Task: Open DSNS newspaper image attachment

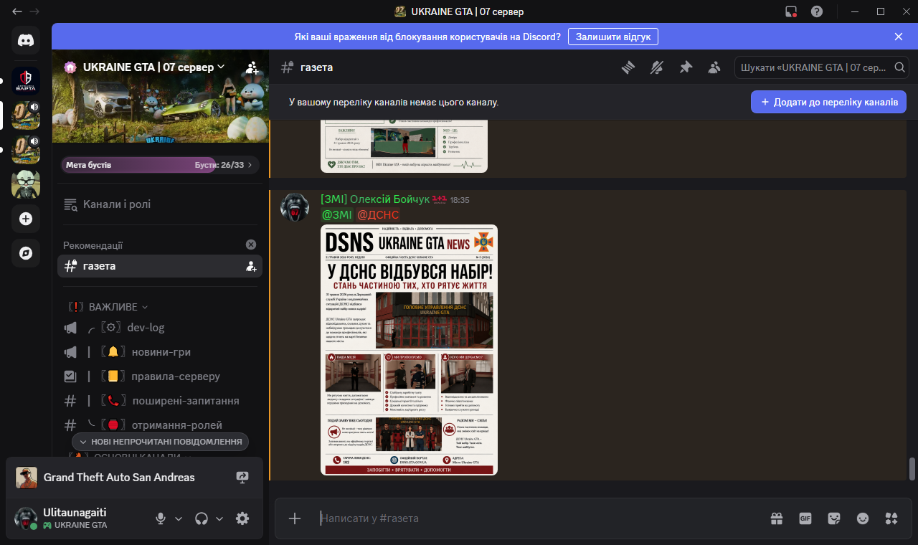Action: (409, 350)
